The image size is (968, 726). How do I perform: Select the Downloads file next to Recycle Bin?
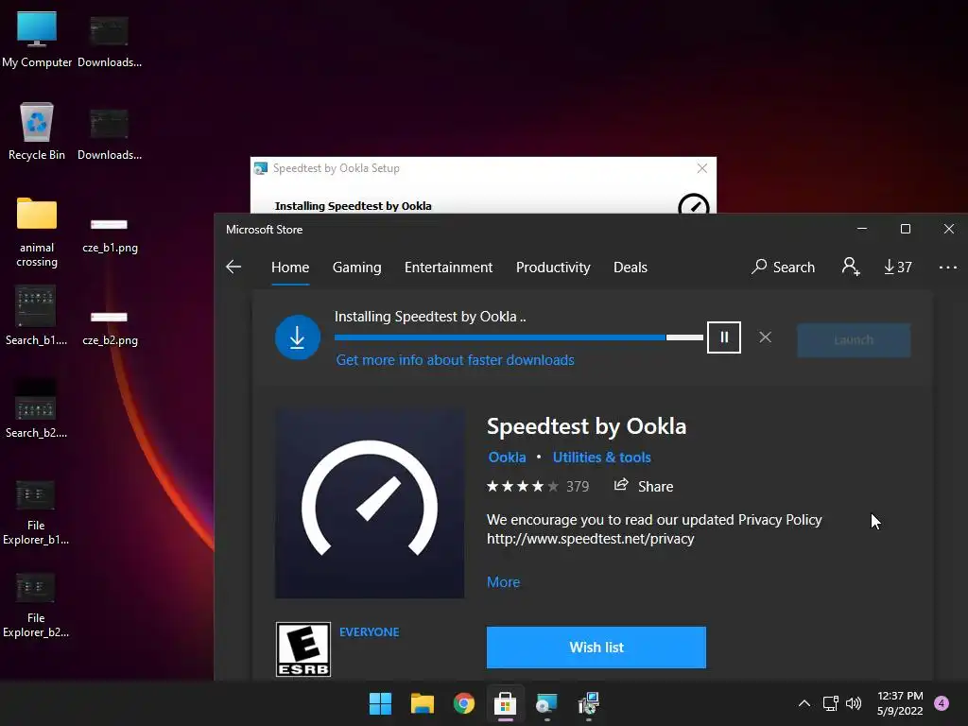click(x=110, y=134)
